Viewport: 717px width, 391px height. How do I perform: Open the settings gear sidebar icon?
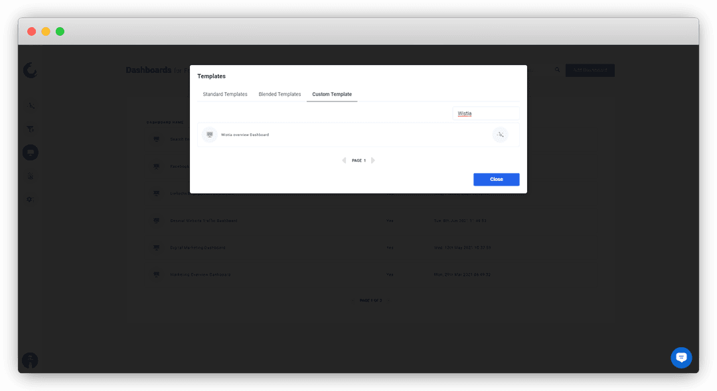point(30,199)
